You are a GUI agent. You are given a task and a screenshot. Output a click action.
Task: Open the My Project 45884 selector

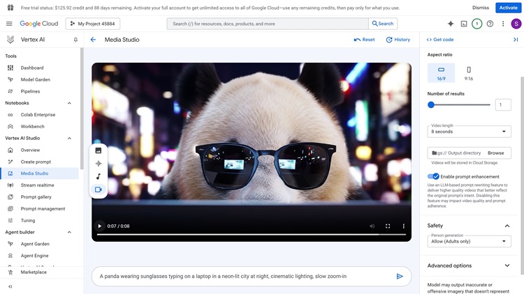coord(92,24)
